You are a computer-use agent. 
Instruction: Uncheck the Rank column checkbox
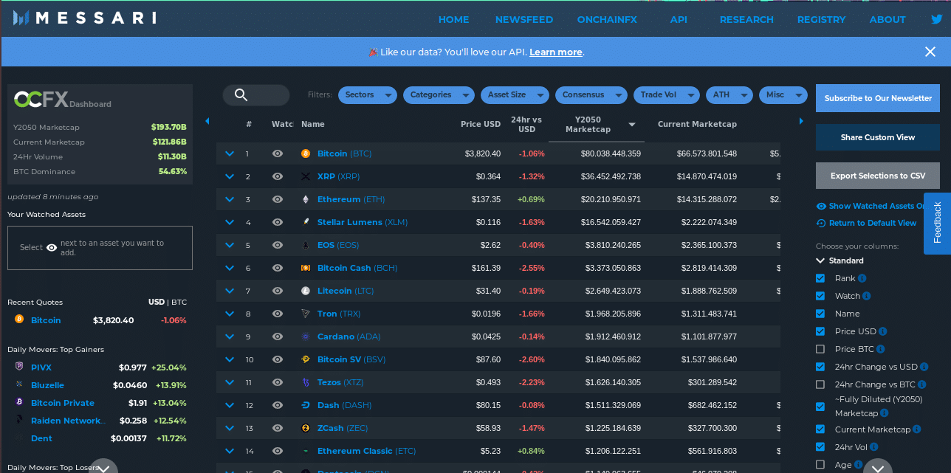[820, 278]
